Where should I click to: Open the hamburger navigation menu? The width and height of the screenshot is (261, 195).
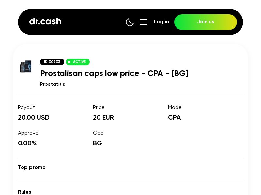pos(144,22)
